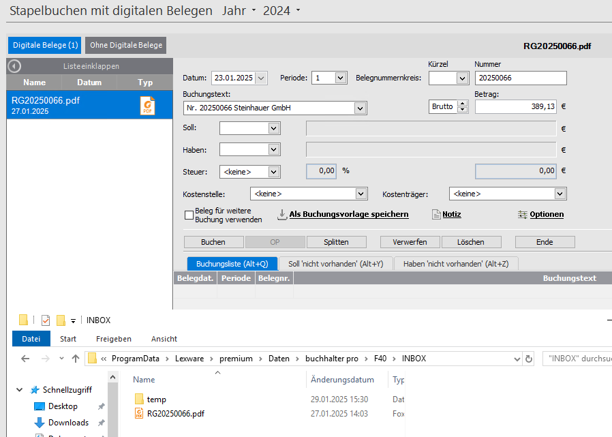Open the Haben account dropdown

[273, 149]
